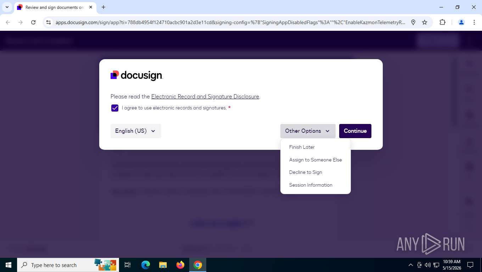Launch Microsoft Edge from taskbar

[x=145, y=265]
